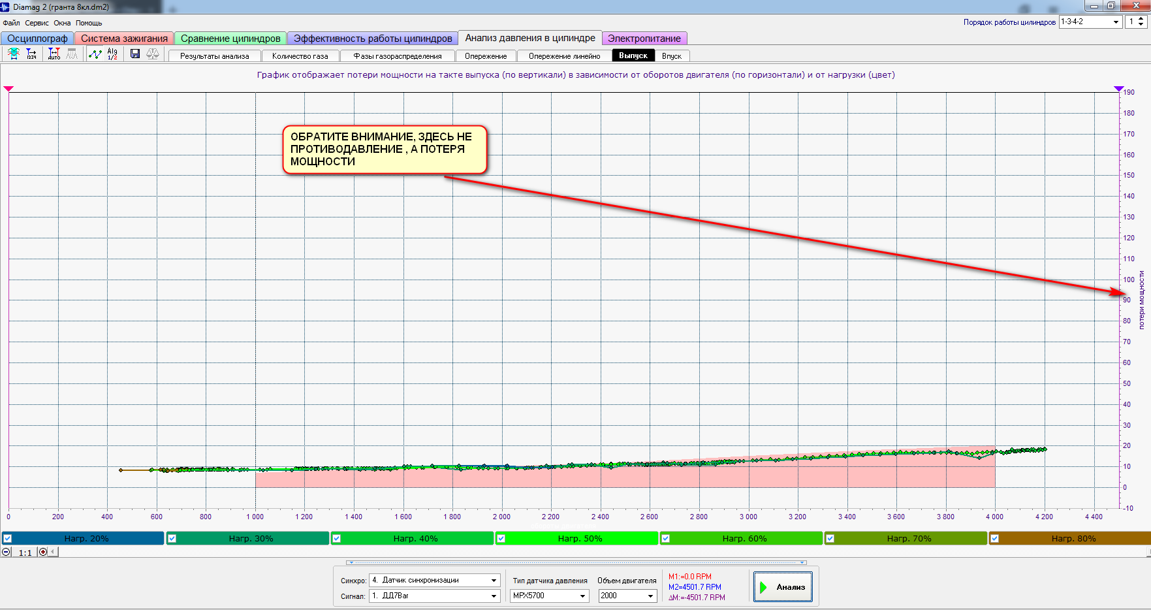The height and width of the screenshot is (610, 1151).
Task: Switch to the Электропитание tab
Action: (x=644, y=39)
